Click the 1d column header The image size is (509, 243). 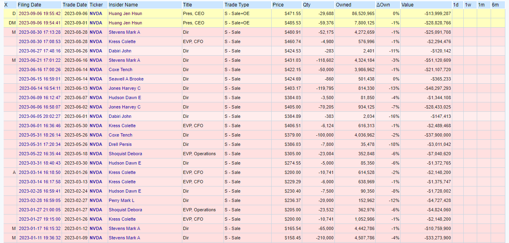456,5
